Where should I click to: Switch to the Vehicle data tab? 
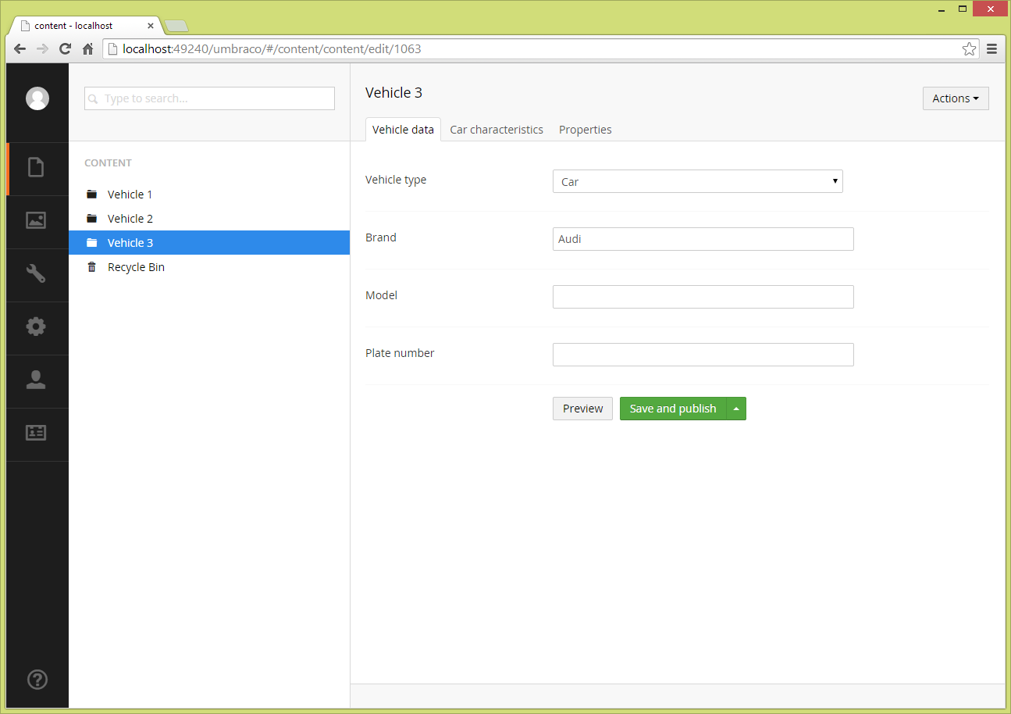point(403,130)
